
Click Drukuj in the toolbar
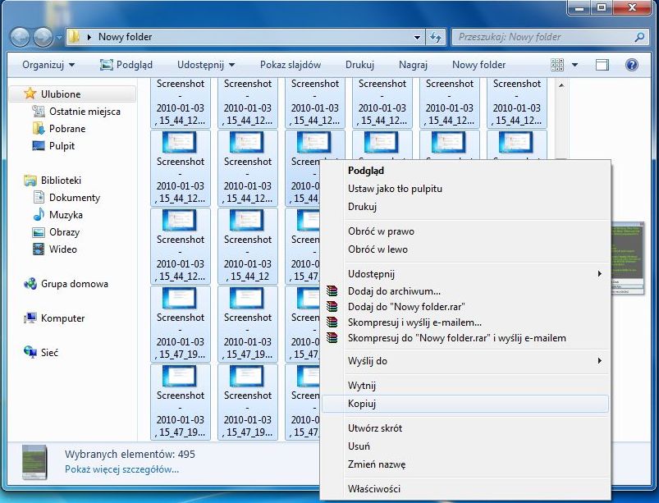coord(359,65)
